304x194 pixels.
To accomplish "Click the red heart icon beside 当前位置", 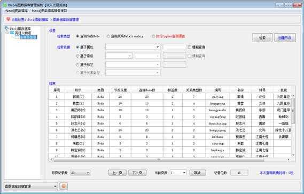I will tap(8, 19).
